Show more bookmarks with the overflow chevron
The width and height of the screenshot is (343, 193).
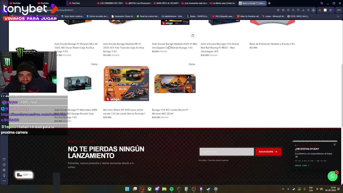point(338,16)
